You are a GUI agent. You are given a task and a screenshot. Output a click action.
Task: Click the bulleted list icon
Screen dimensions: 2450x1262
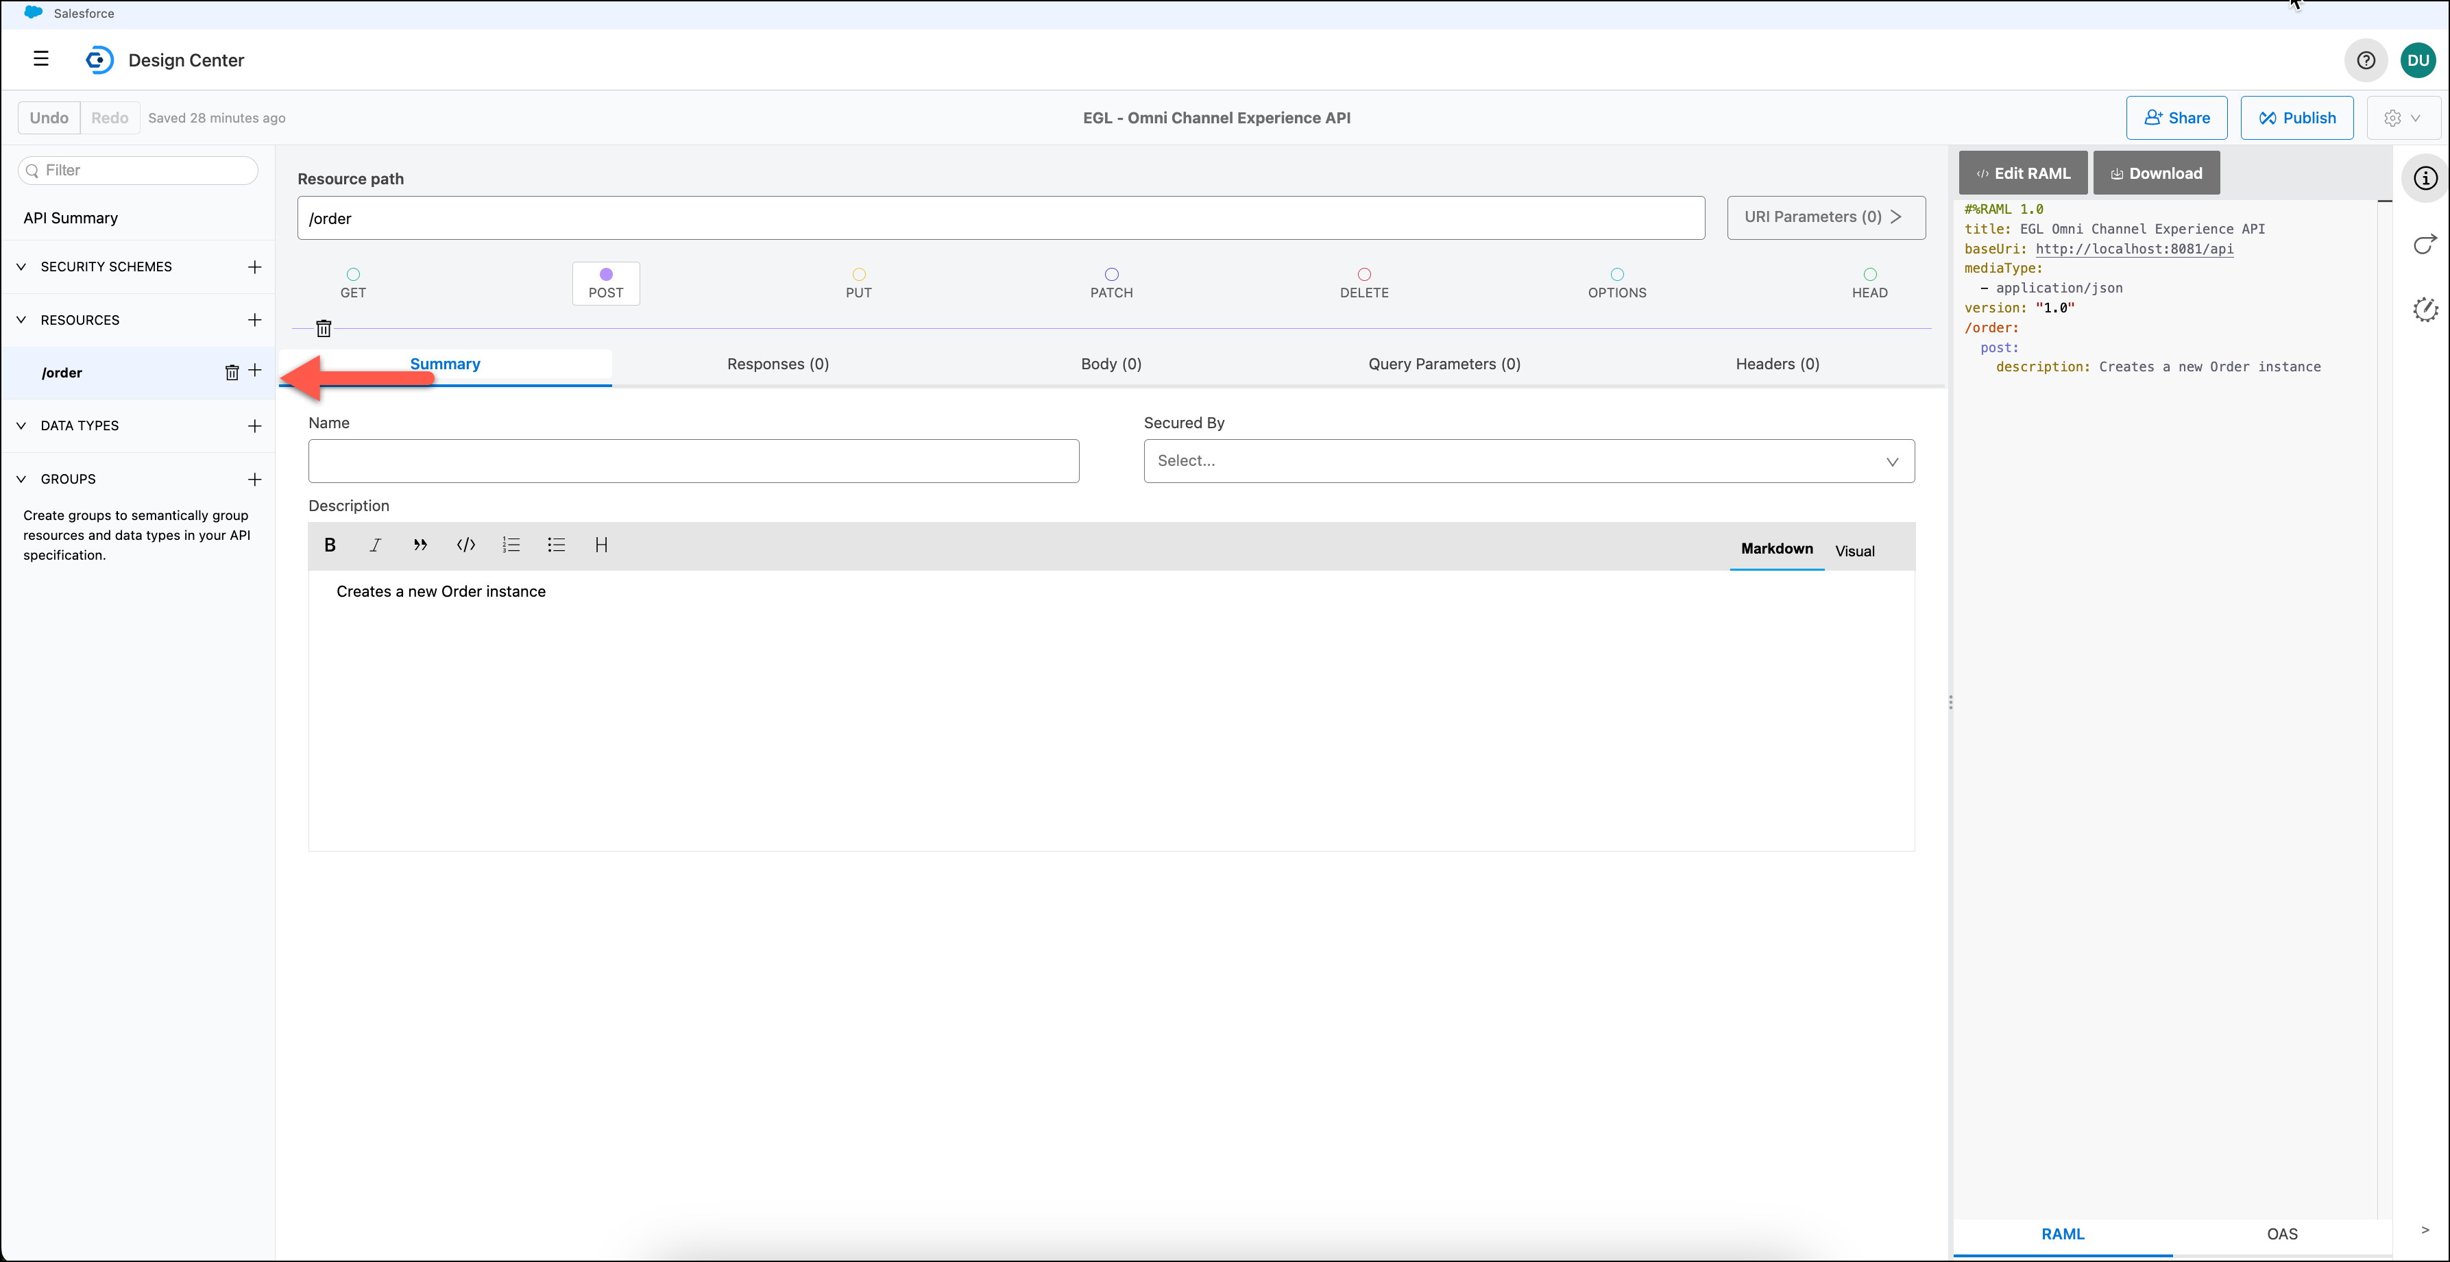557,545
